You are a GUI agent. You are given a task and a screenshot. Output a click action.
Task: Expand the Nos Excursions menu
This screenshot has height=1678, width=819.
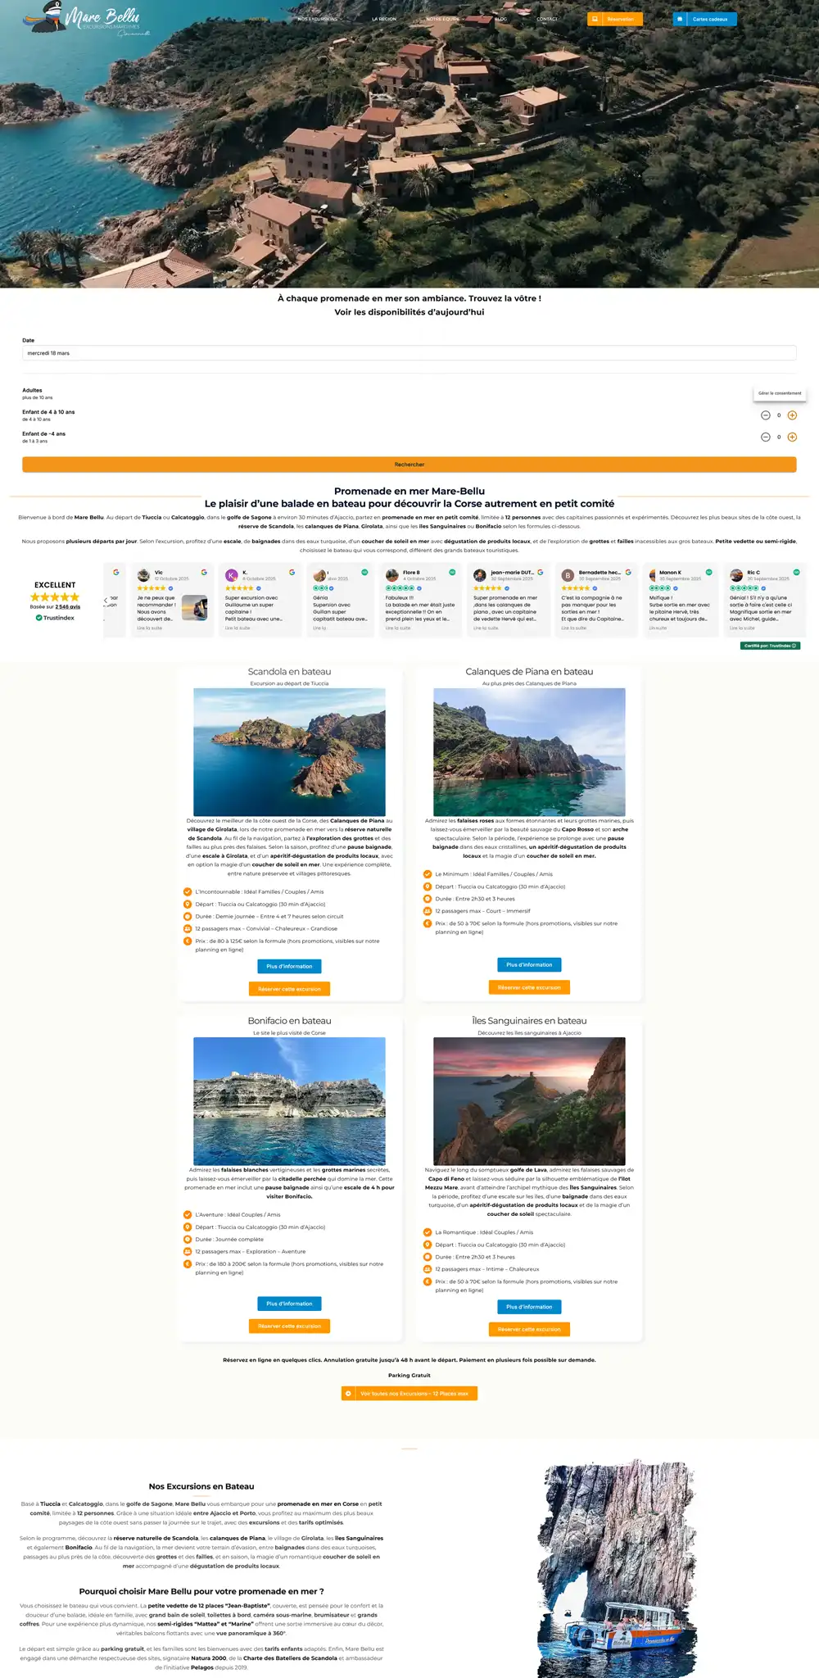(318, 19)
